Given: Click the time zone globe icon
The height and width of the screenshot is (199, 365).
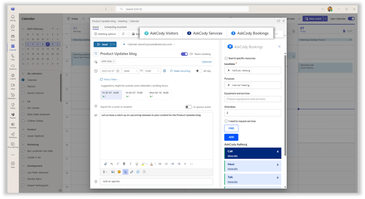Looking at the screenshot, I should tap(165, 71).
